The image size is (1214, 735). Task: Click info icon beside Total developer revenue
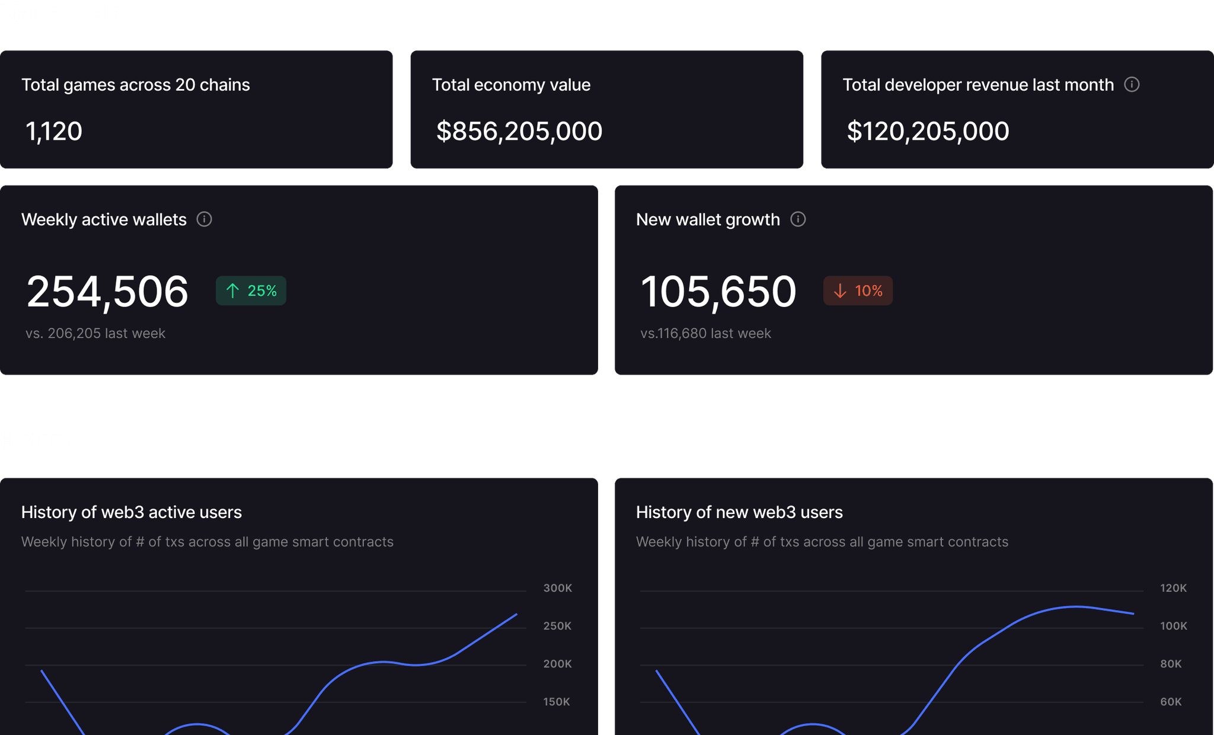click(x=1132, y=84)
